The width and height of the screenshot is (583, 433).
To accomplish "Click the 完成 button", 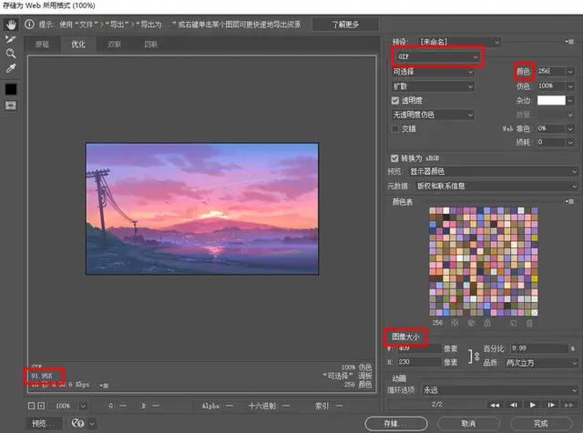I will coord(541,423).
